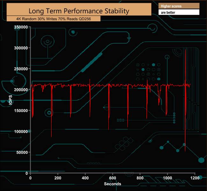
Task: Click the 'are better' legend label
Action: [168, 12]
